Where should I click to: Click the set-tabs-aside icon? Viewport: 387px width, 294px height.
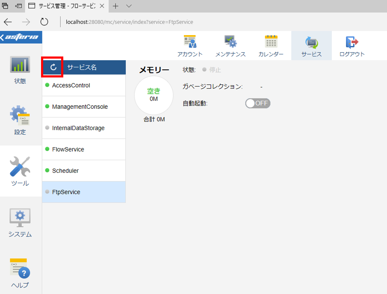(18, 6)
